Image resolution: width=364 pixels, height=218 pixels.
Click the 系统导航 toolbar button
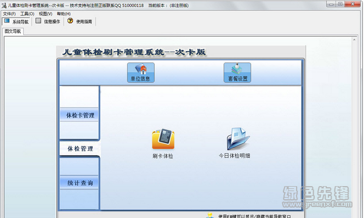[16, 21]
